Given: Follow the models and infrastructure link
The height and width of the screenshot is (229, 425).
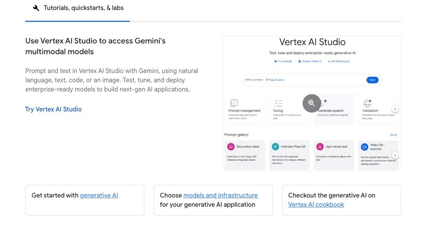Looking at the screenshot, I should tap(221, 195).
